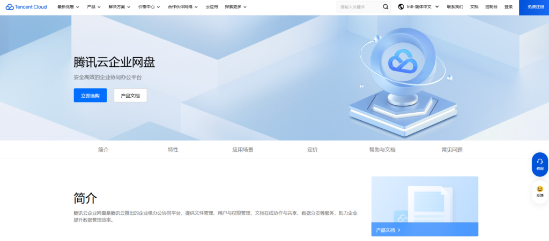The image size is (549, 241).
Task: Click the 立即选购 button
Action: point(90,95)
